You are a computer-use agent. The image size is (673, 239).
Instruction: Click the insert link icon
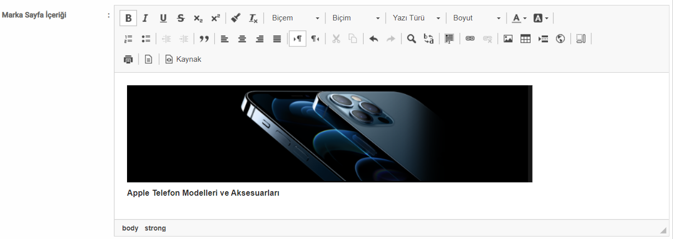[470, 39]
